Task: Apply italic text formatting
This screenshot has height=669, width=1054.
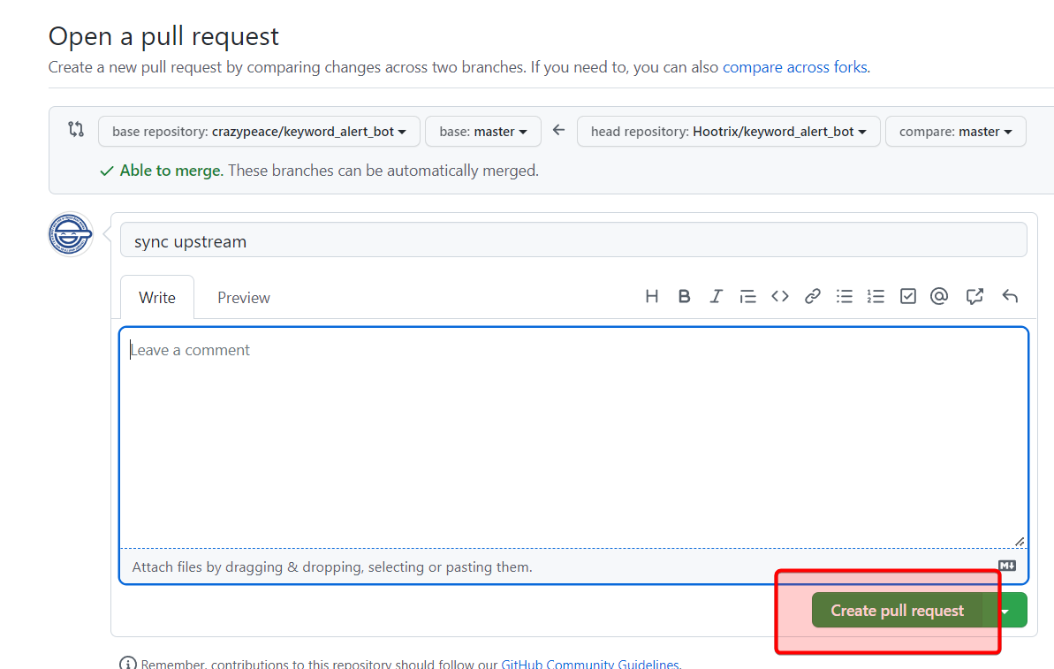Action: [716, 297]
